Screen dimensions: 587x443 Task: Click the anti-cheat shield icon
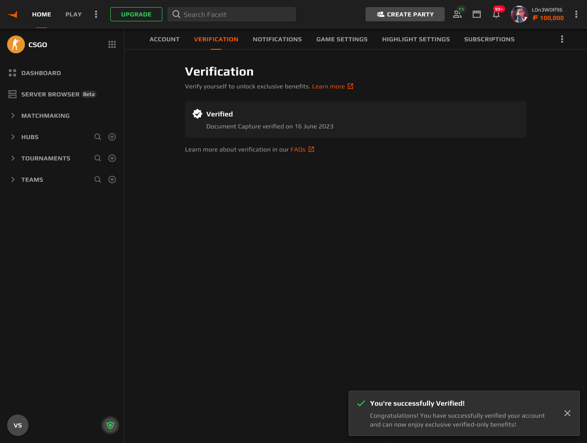110,425
